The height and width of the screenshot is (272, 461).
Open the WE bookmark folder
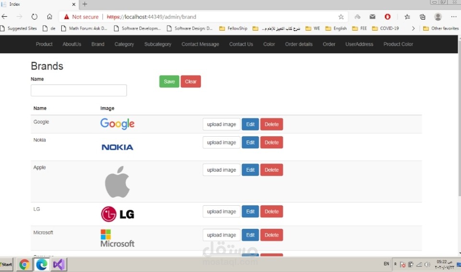[x=312, y=28]
